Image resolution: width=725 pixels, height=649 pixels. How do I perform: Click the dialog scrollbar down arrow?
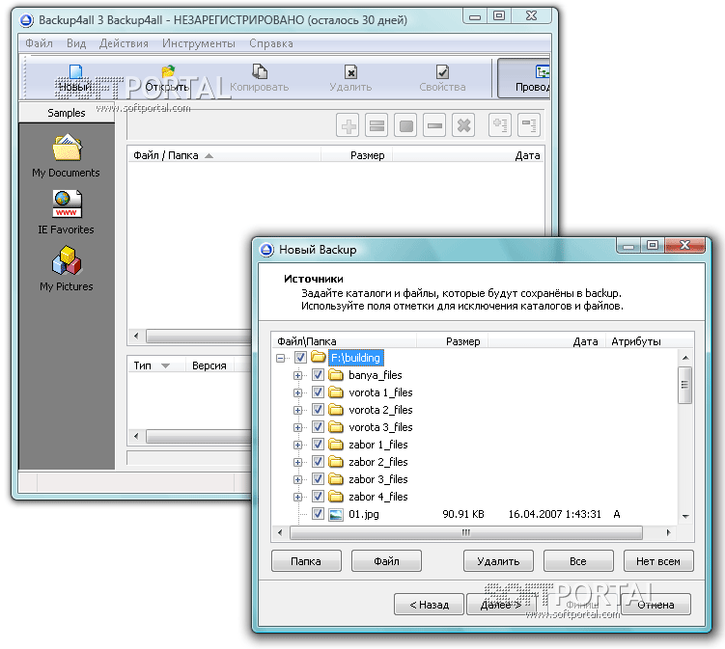[685, 516]
